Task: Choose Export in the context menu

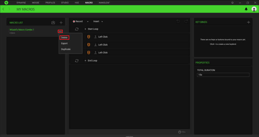Action: (64, 43)
